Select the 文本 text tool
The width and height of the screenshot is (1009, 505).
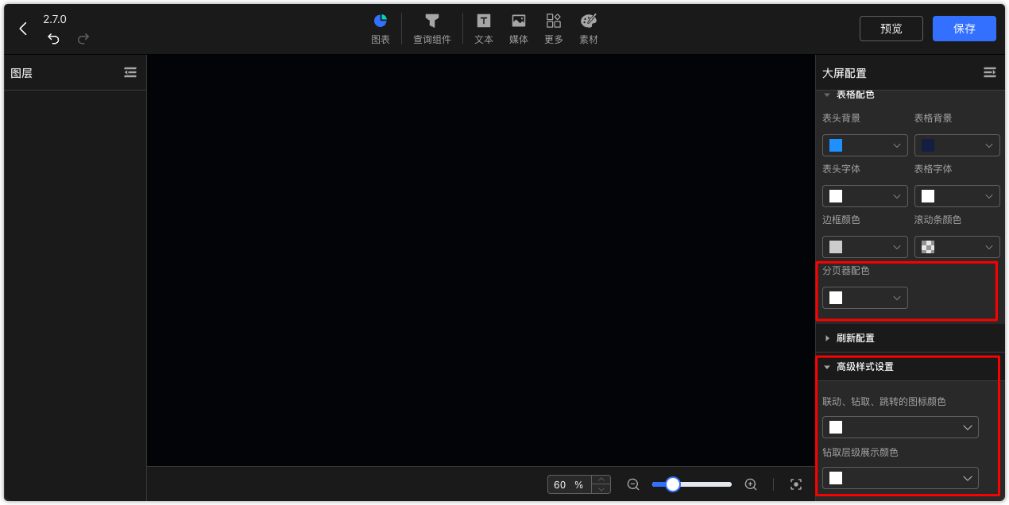(x=484, y=21)
